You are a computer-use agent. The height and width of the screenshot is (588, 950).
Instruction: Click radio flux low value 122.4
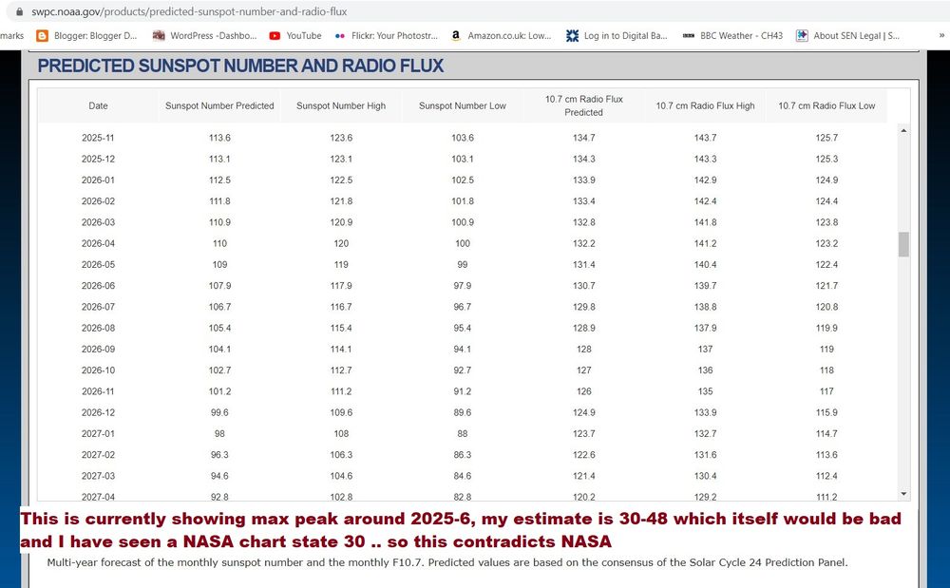(826, 265)
